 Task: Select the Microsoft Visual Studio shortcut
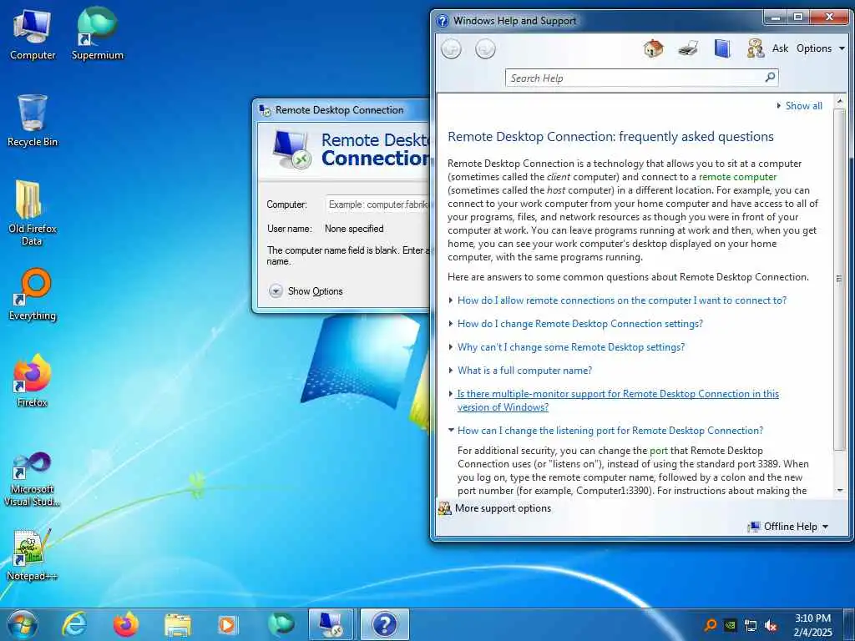(x=33, y=480)
